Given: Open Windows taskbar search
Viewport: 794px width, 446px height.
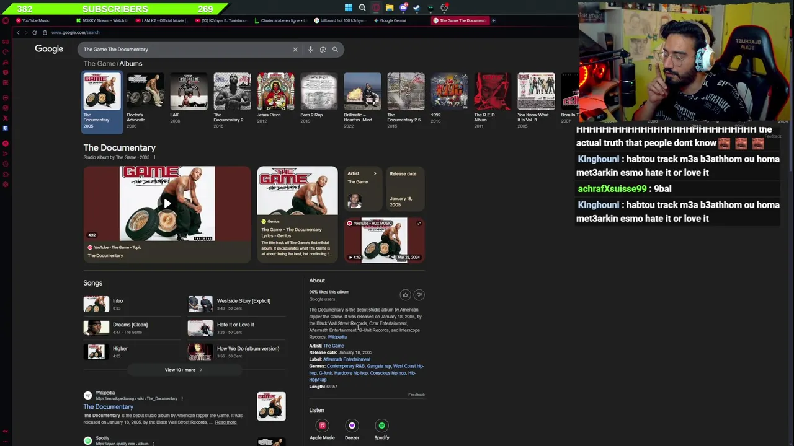Looking at the screenshot, I should [362, 7].
